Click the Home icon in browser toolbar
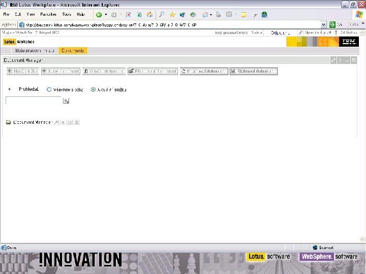The width and height of the screenshot is (366, 274). (x=149, y=15)
